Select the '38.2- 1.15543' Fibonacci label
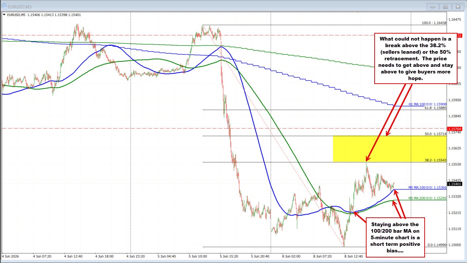Screen dimensions: 467x263 (x=435, y=160)
